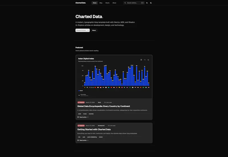Go to the Home nav item
This screenshot has height=157, width=228.
pyautogui.click(x=95, y=3)
